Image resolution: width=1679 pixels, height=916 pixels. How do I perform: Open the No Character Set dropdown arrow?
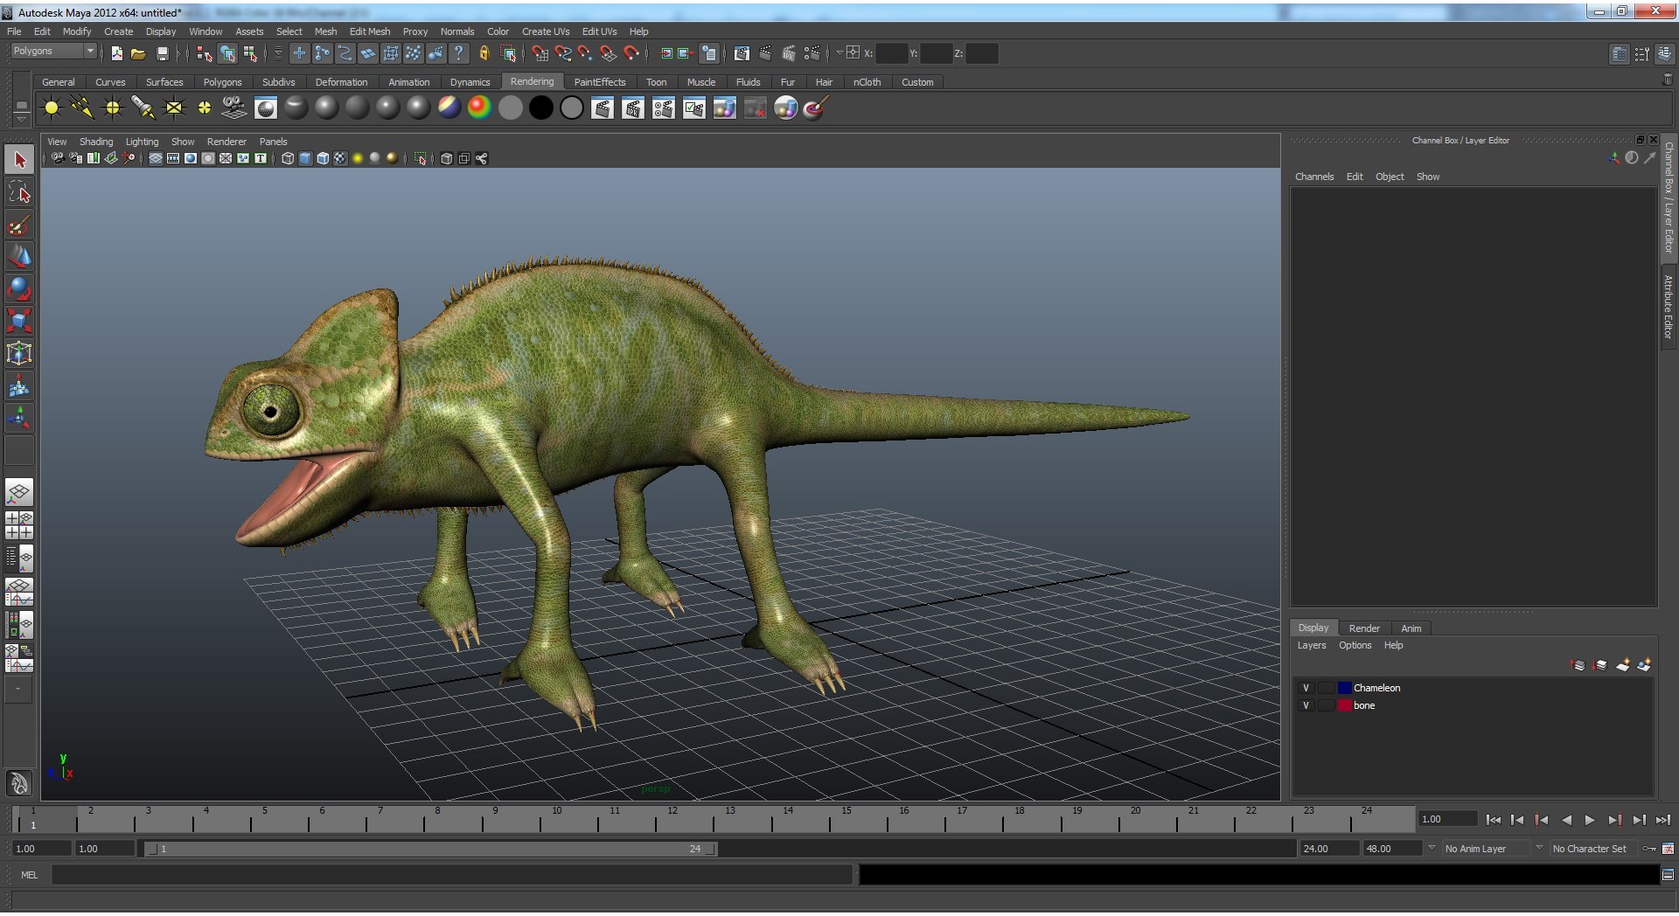tap(1539, 848)
